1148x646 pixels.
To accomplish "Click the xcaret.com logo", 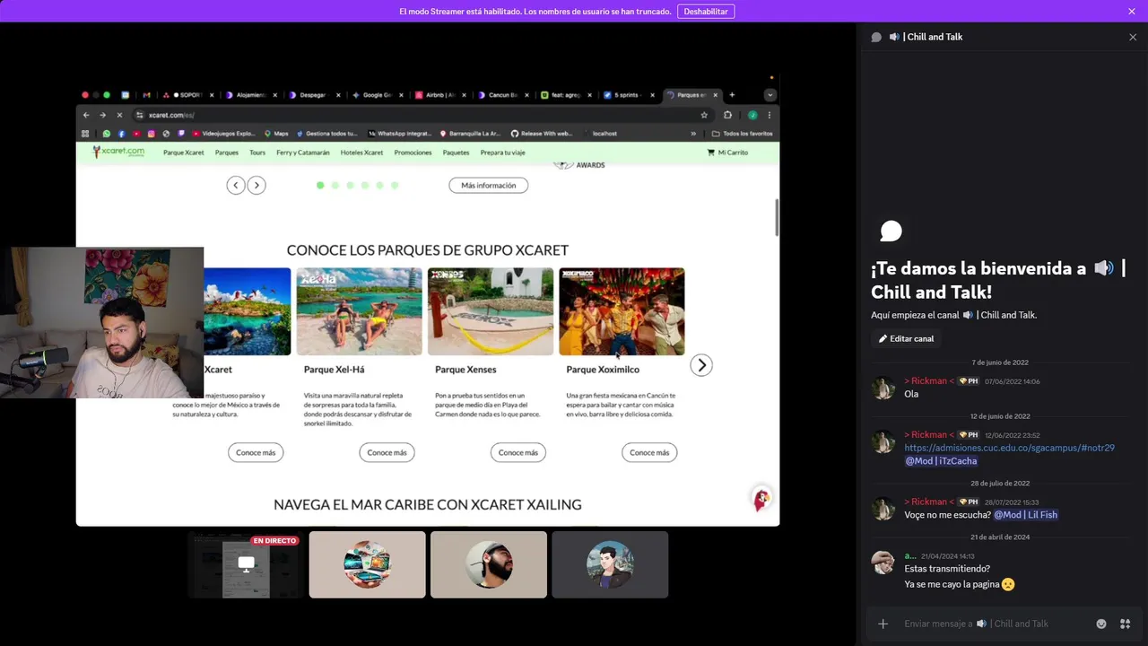I will click(118, 153).
